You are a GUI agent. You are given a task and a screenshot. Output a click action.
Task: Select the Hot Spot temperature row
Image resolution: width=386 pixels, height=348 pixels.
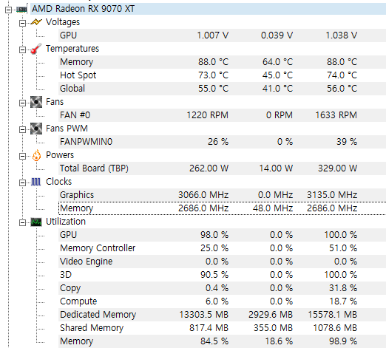222,75
